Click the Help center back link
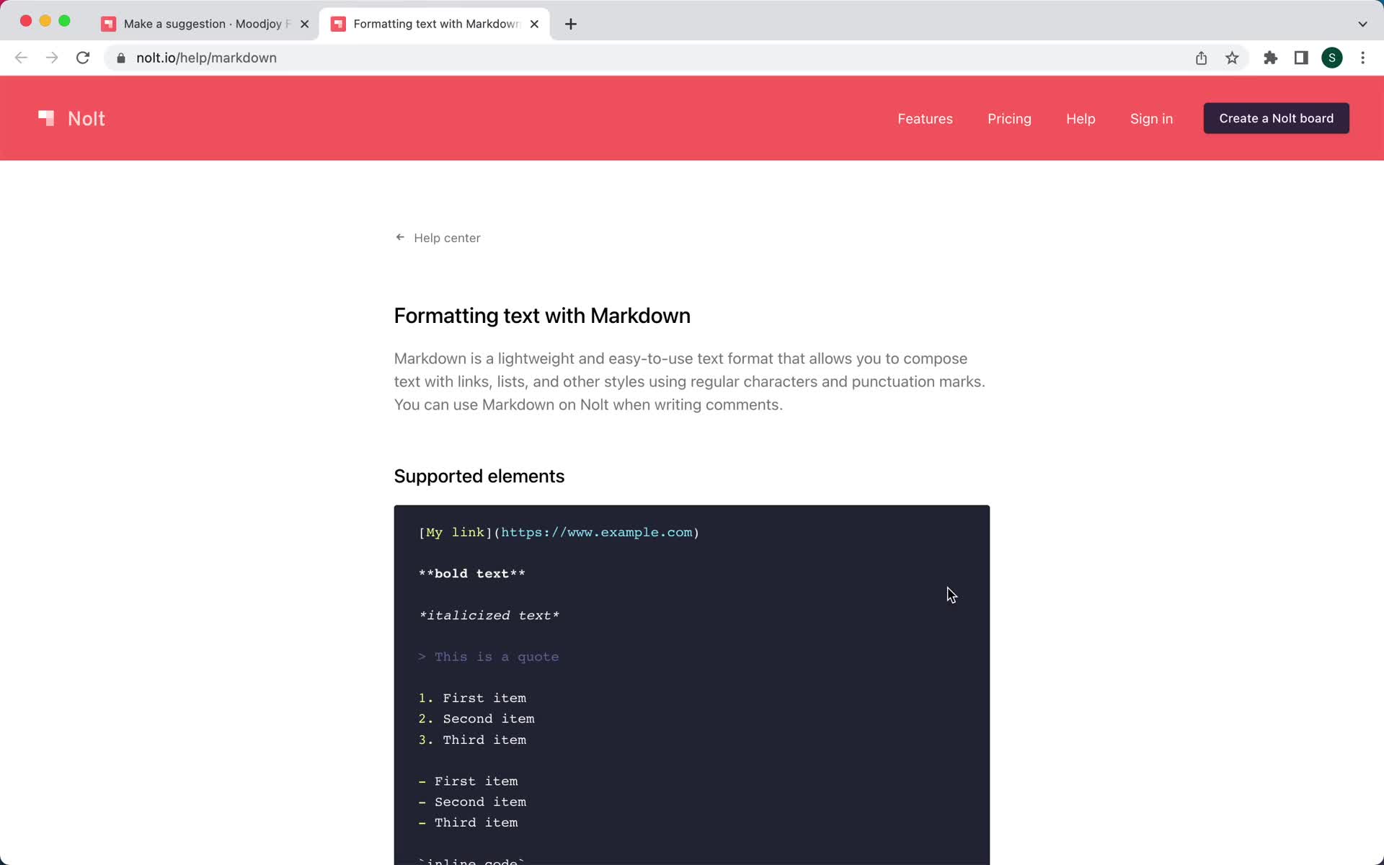The image size is (1384, 865). pos(438,237)
